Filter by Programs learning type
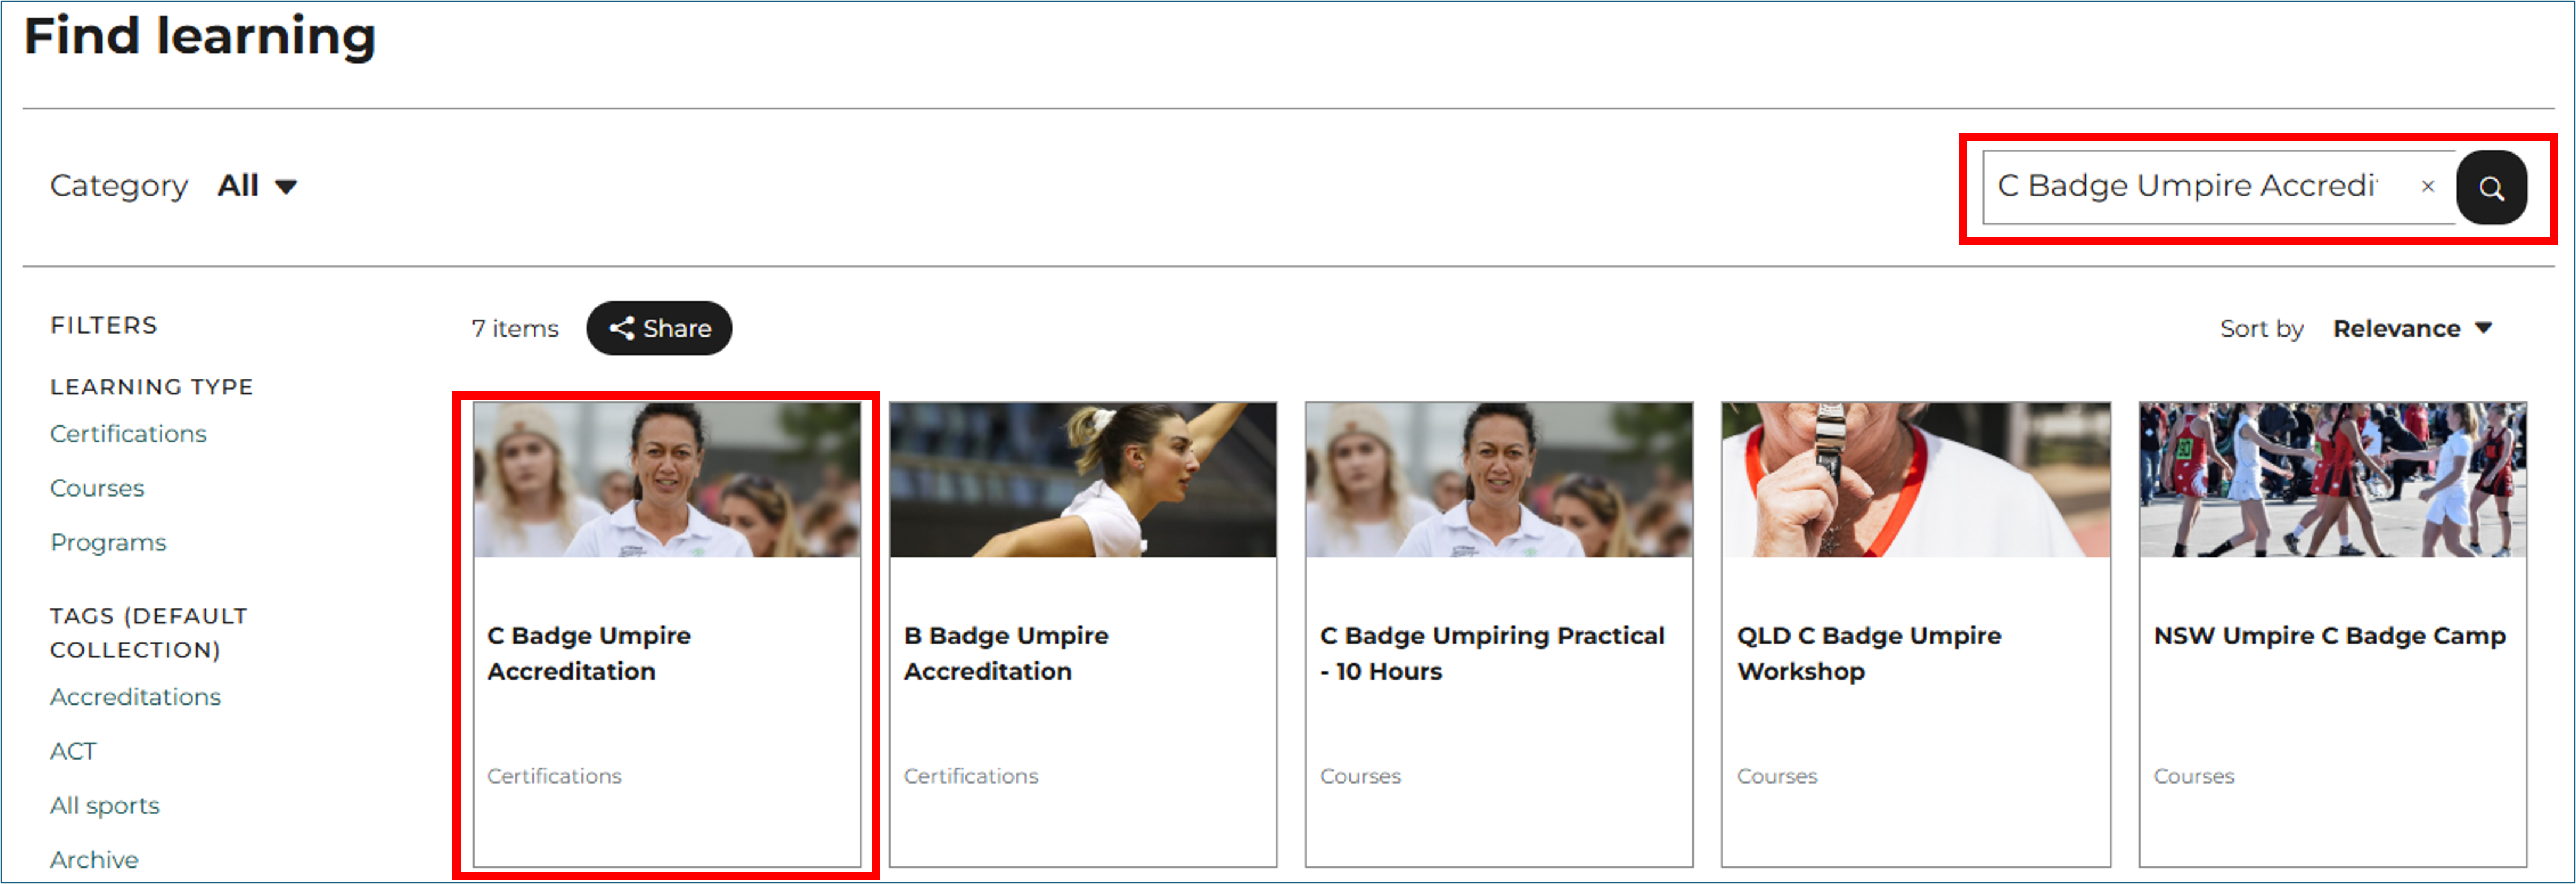 108,542
